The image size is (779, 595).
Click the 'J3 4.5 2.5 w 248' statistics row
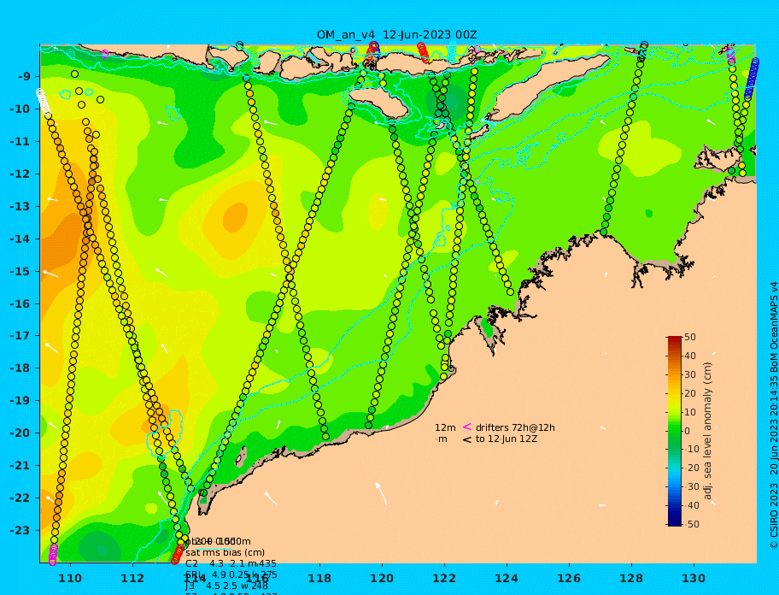point(226,586)
